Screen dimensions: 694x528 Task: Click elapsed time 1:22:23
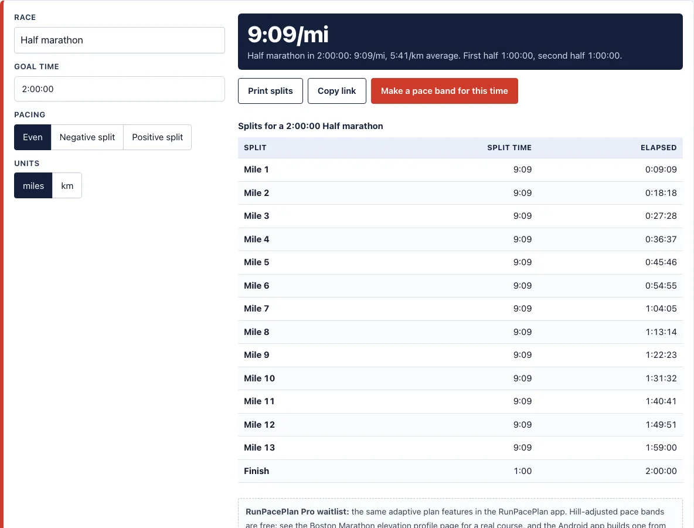pos(661,356)
